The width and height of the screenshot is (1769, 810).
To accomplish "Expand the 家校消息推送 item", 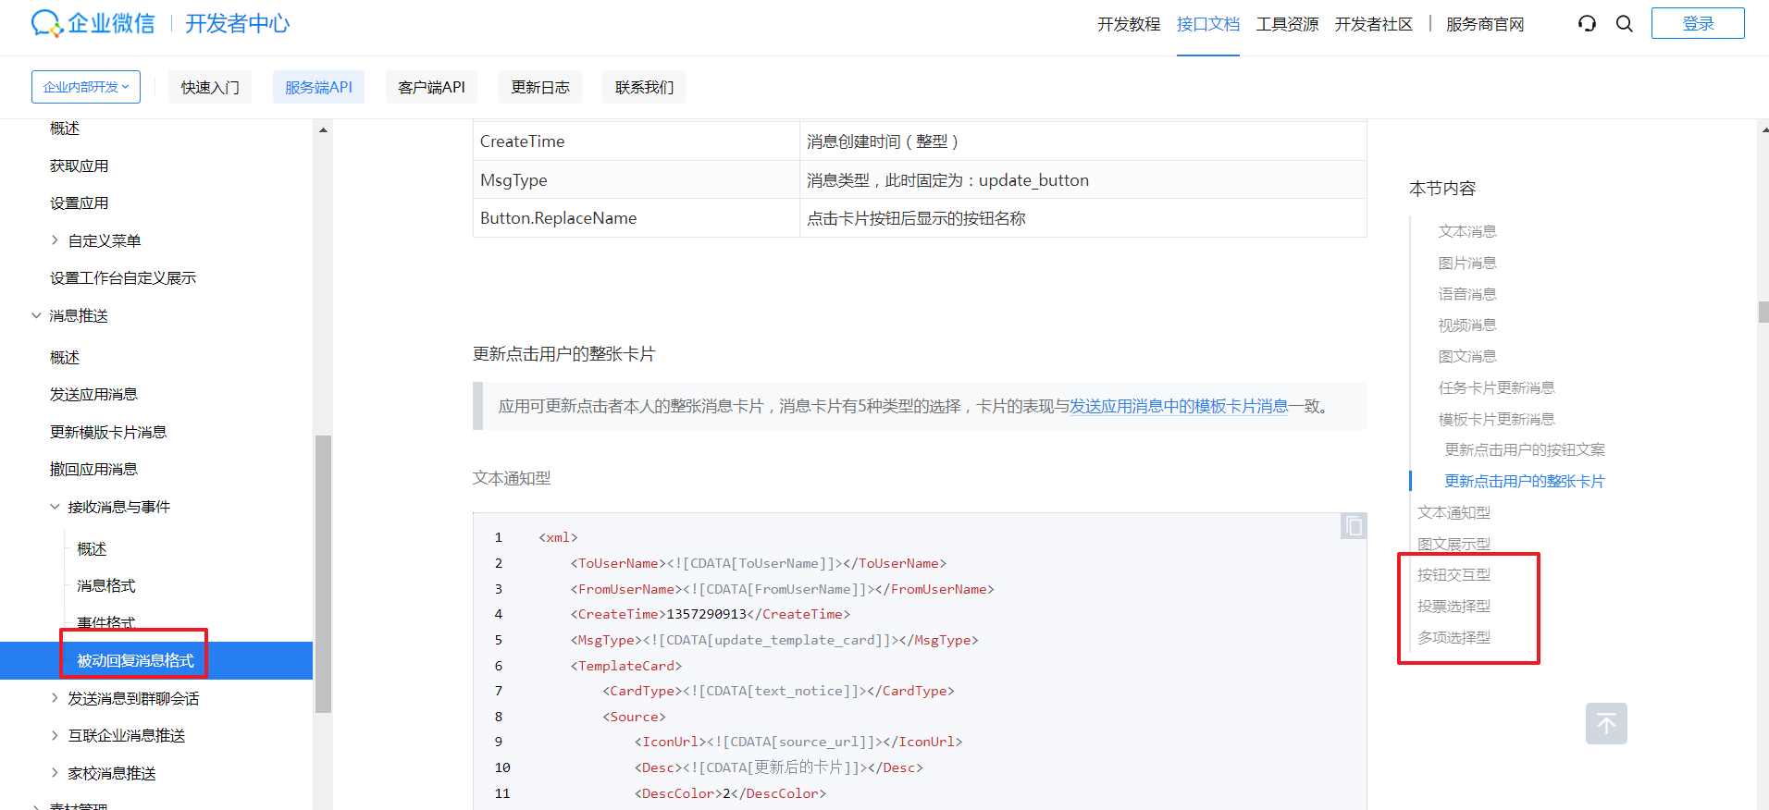I will [x=55, y=773].
